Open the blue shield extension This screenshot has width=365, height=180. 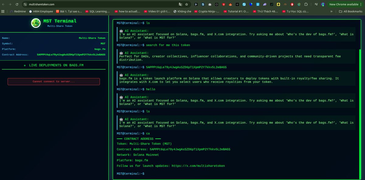click(x=251, y=4)
